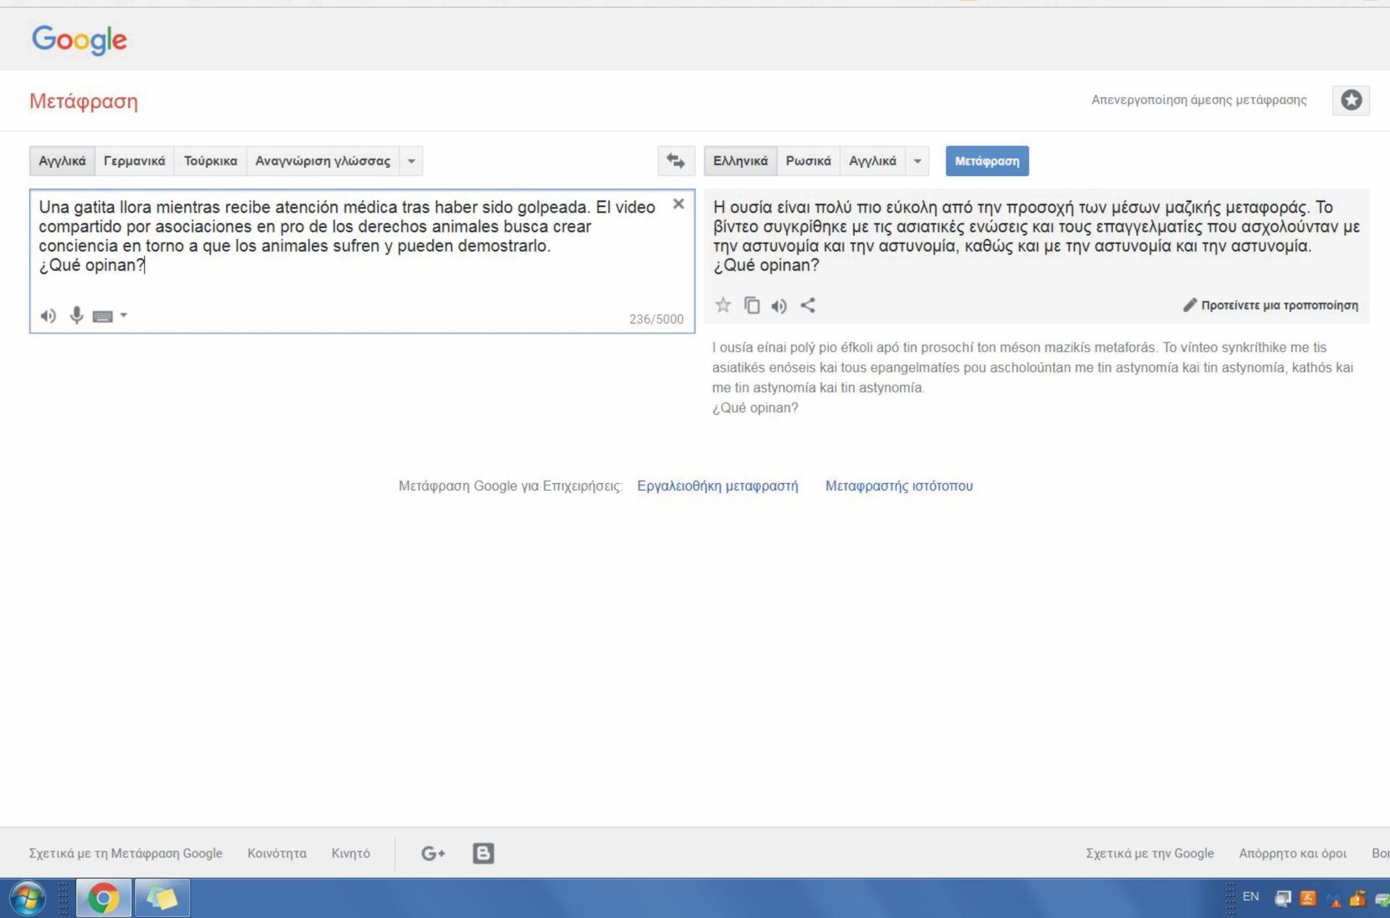Open Σχετικά με την Google link
1390x918 pixels.
tap(1150, 853)
